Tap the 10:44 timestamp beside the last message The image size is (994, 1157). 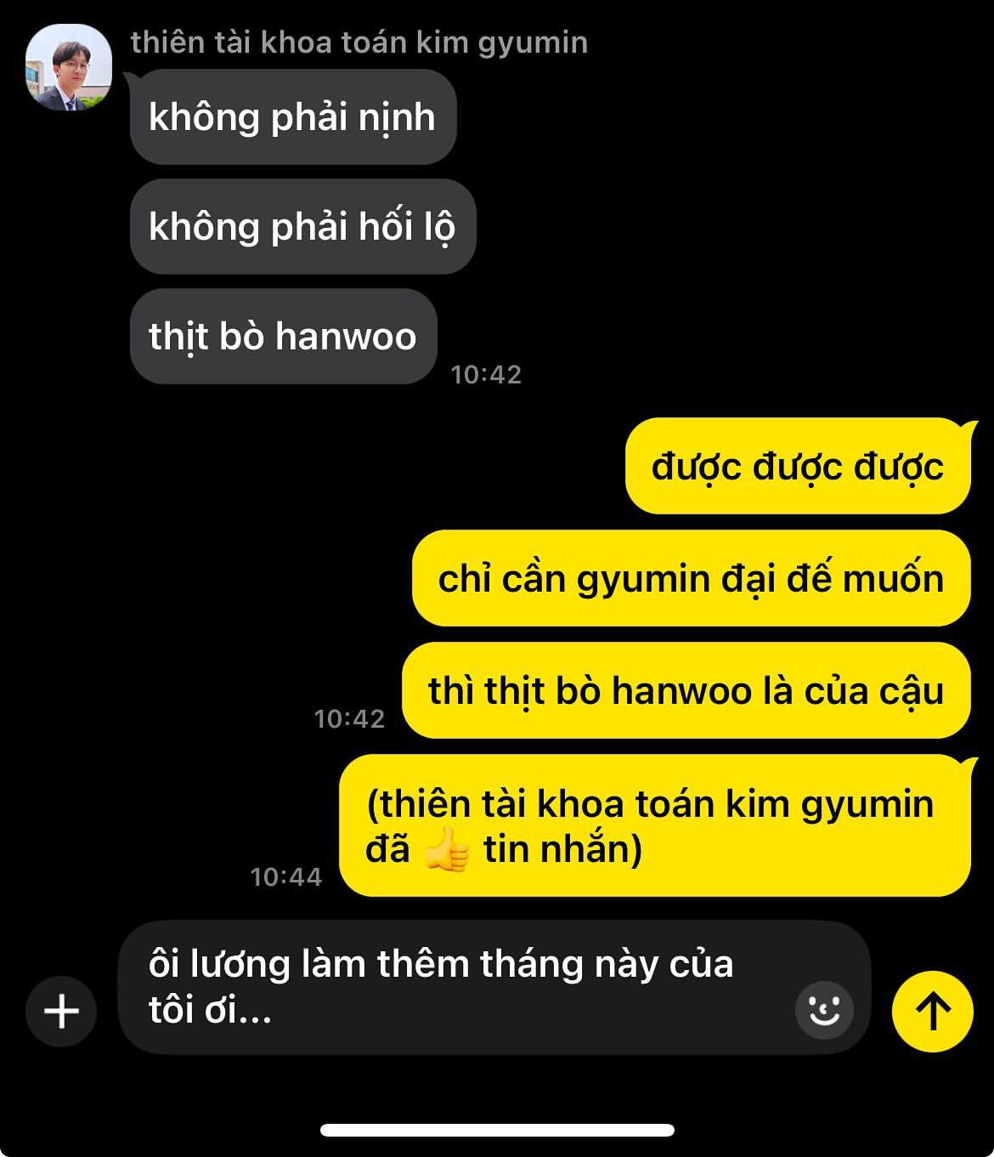(286, 876)
